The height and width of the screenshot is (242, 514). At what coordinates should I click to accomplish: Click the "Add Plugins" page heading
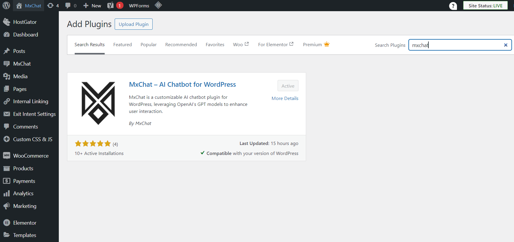coord(89,24)
